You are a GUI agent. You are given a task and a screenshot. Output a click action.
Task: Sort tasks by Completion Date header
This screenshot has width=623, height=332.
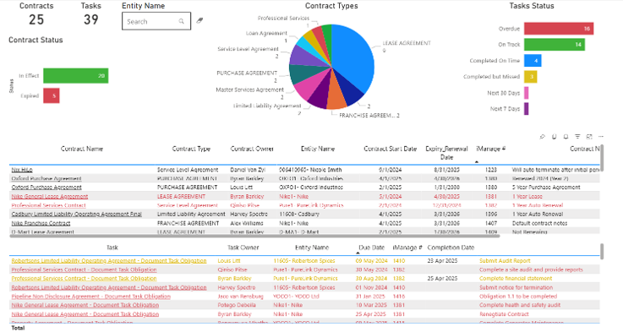(451, 248)
